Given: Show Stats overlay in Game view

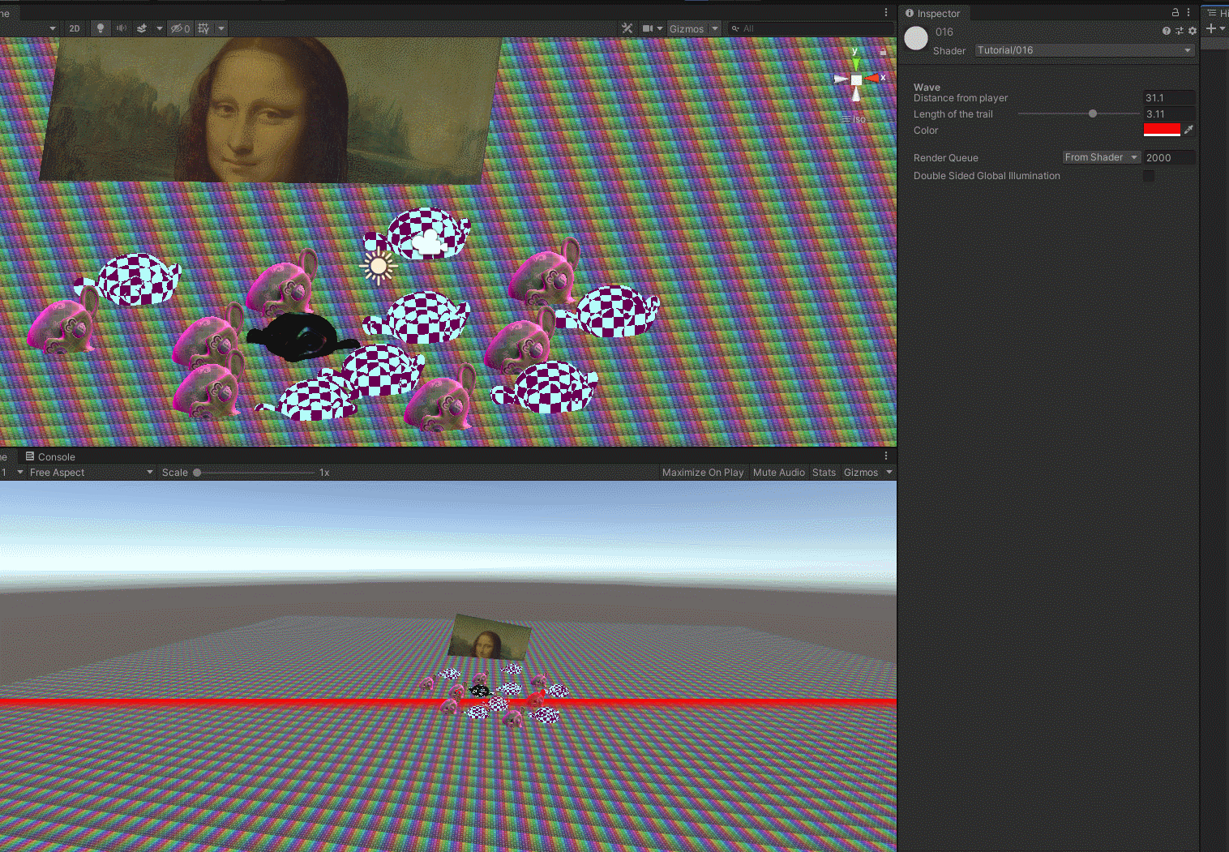Looking at the screenshot, I should tap(824, 473).
